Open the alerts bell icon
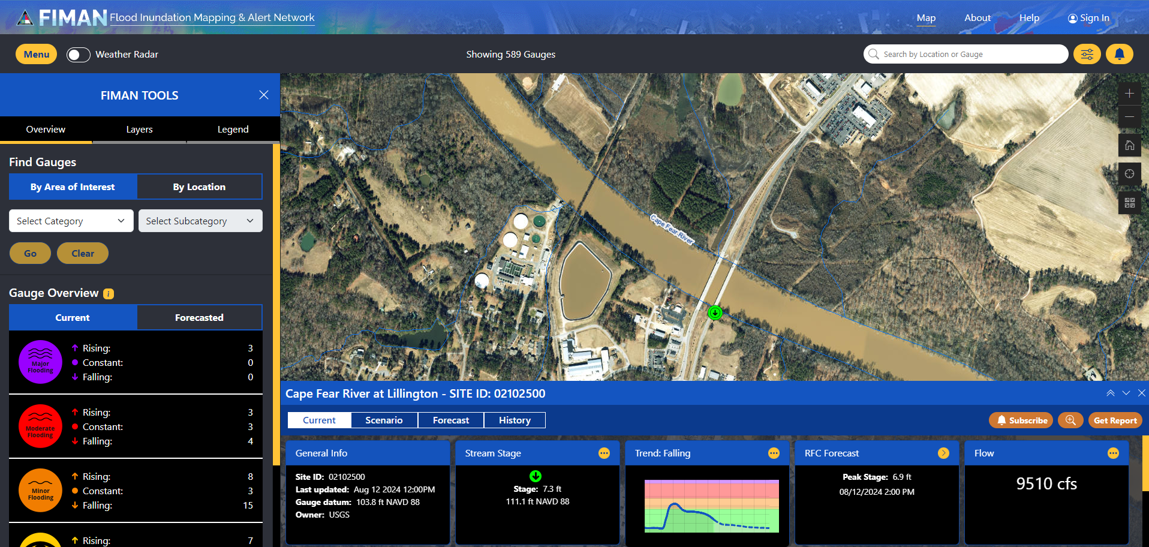This screenshot has width=1149, height=547. (1119, 54)
